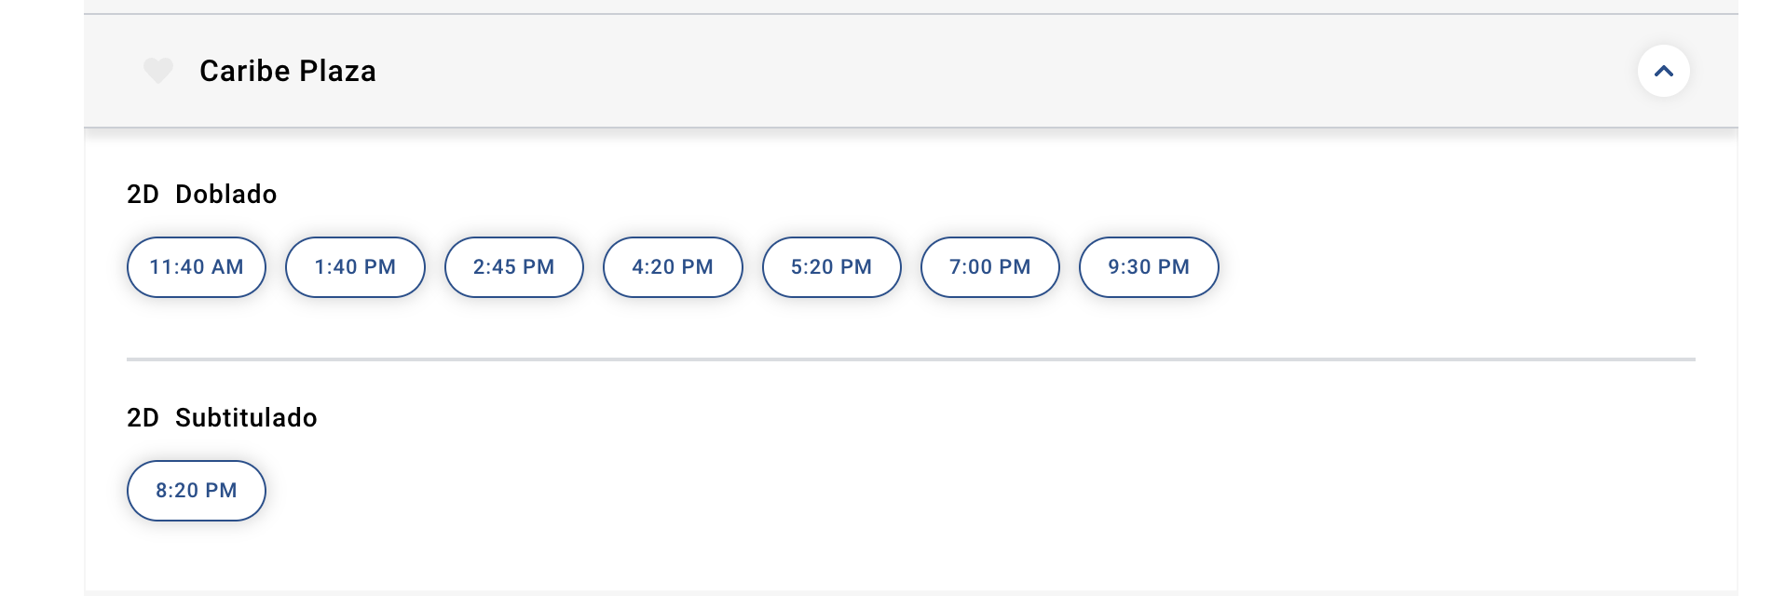
Task: Collapse the Caribe Plaza showtimes section
Action: click(x=1663, y=71)
